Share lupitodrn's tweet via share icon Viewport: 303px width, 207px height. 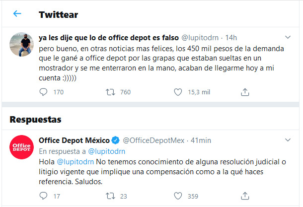click(244, 92)
